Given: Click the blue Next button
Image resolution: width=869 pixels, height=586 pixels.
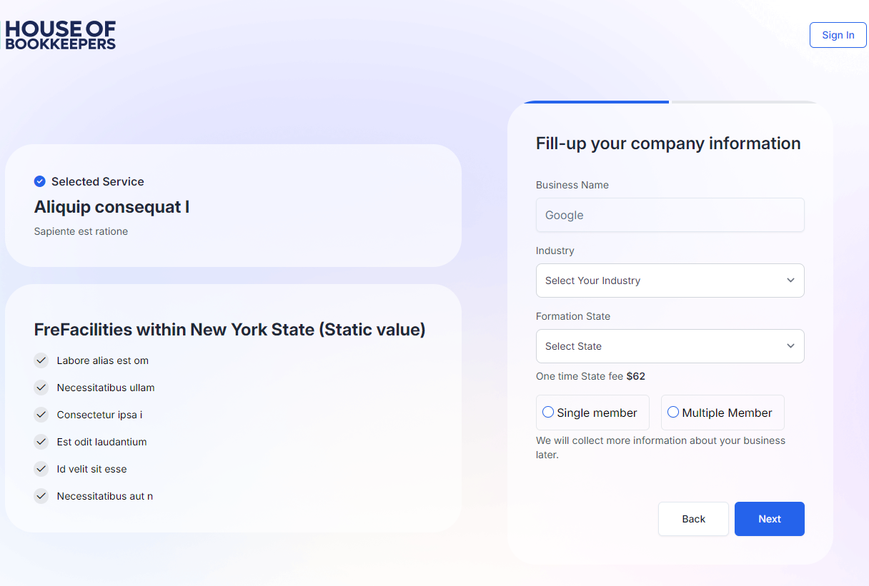Looking at the screenshot, I should (x=769, y=519).
